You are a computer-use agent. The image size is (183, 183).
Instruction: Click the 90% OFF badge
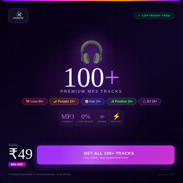click(x=17, y=164)
